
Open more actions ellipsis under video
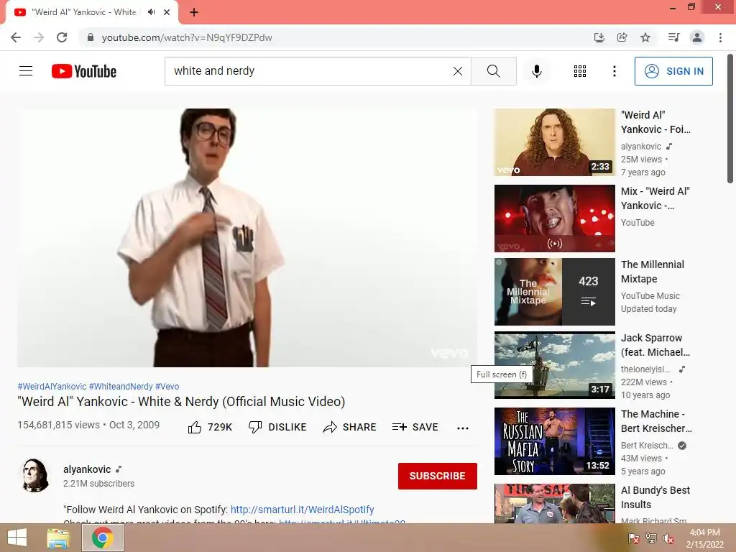(x=463, y=428)
